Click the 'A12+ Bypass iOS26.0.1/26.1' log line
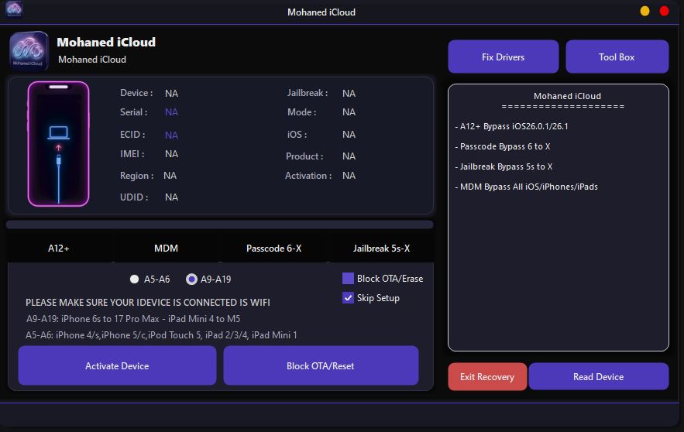The width and height of the screenshot is (684, 432). (x=512, y=126)
